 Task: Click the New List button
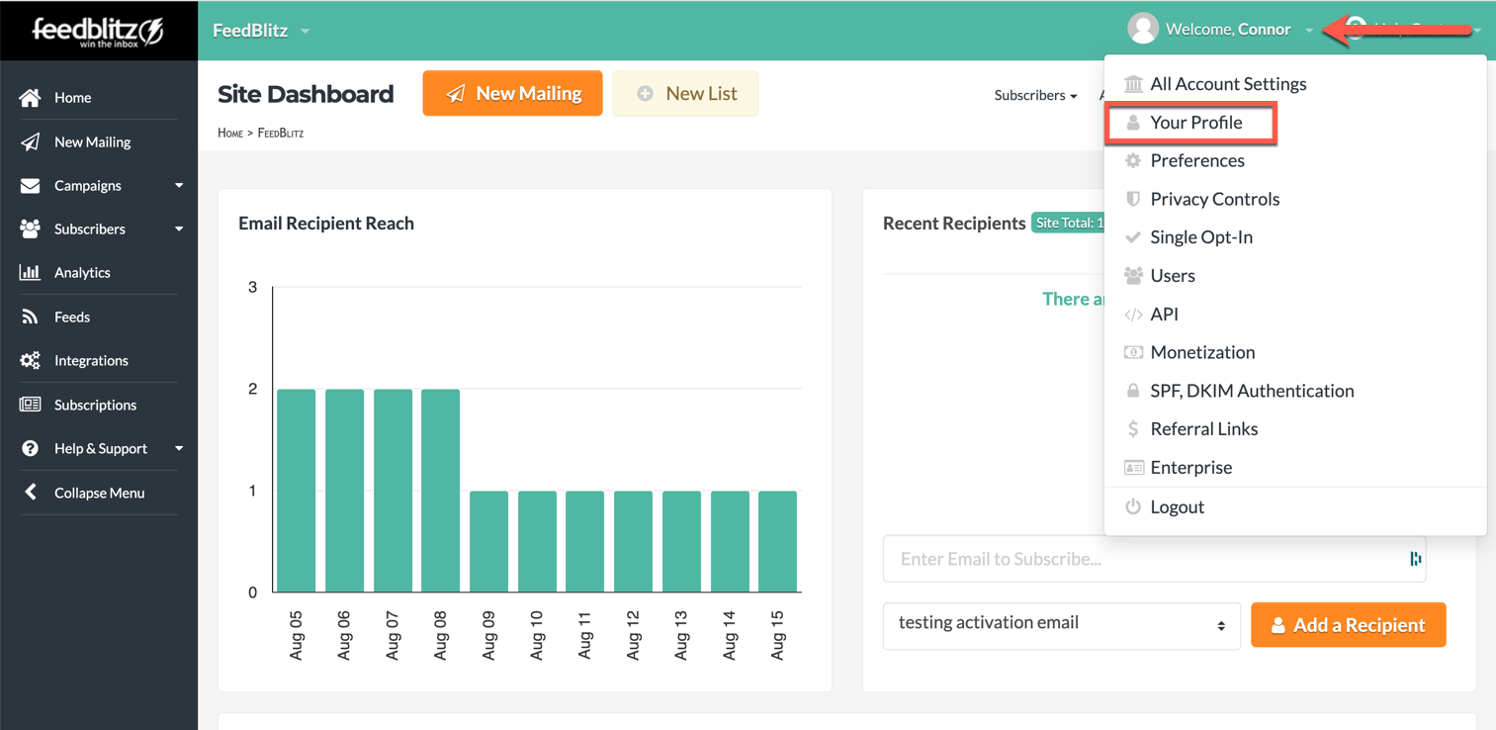pos(685,93)
